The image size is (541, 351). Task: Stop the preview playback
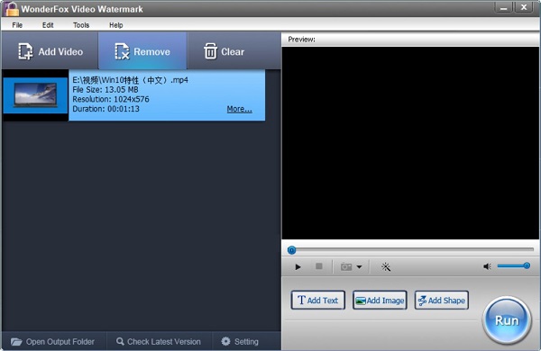319,266
